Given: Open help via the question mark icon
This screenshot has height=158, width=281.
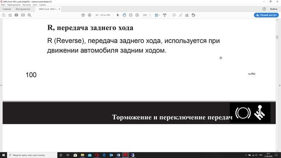Looking at the screenshot, I should click(264, 9).
